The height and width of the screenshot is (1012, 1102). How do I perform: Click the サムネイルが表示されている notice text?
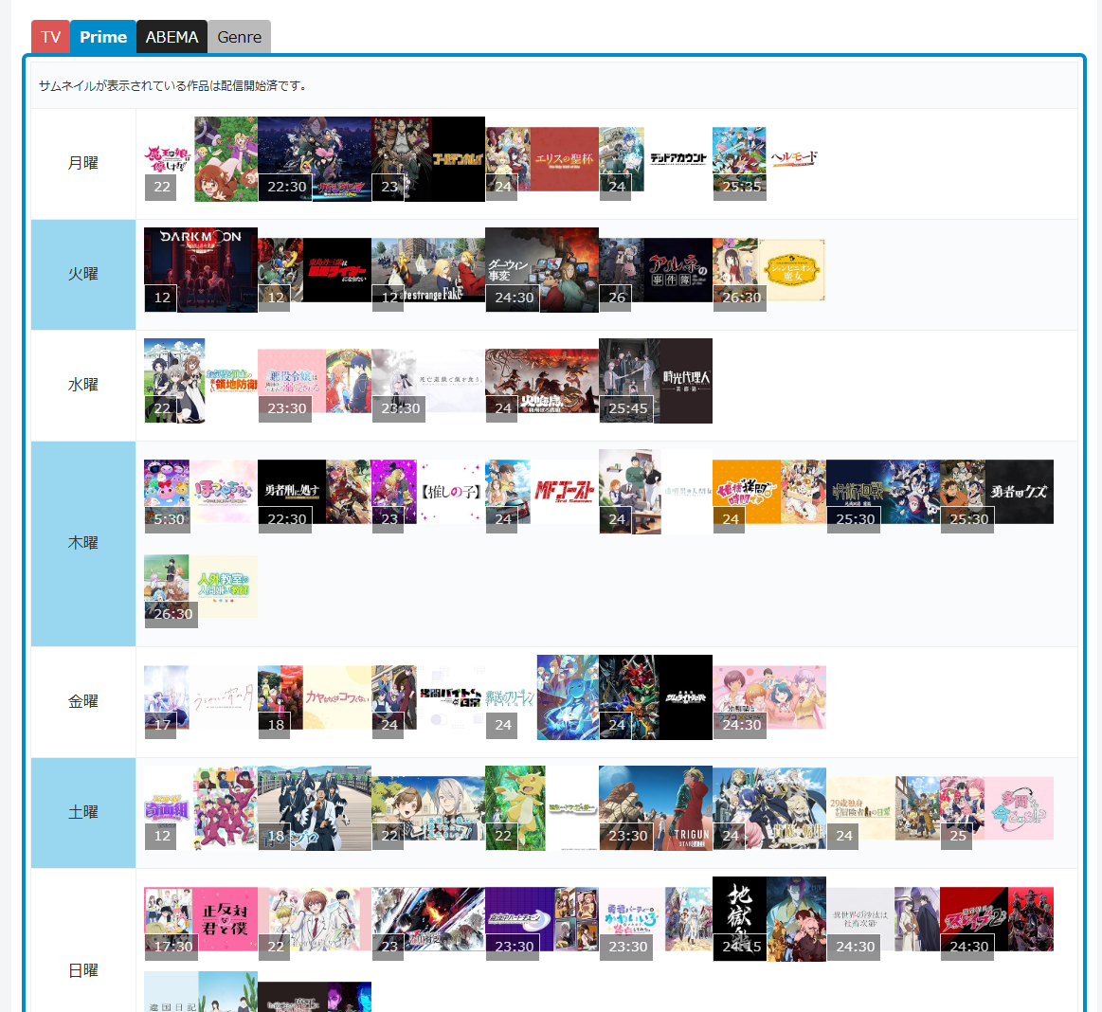coord(172,85)
